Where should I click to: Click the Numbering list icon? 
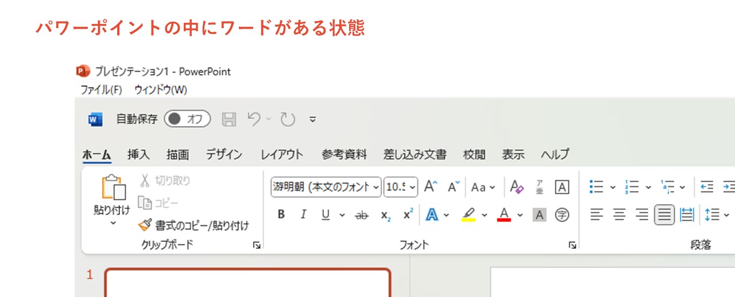point(632,187)
